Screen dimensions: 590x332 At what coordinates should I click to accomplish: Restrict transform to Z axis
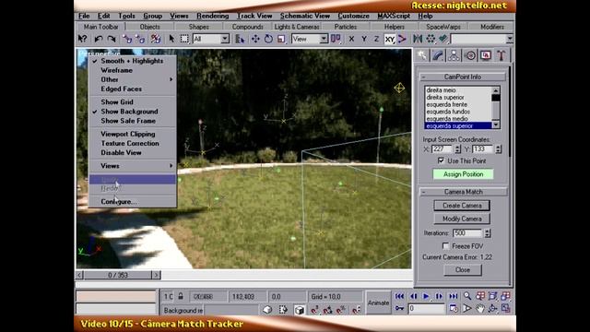tap(376, 39)
